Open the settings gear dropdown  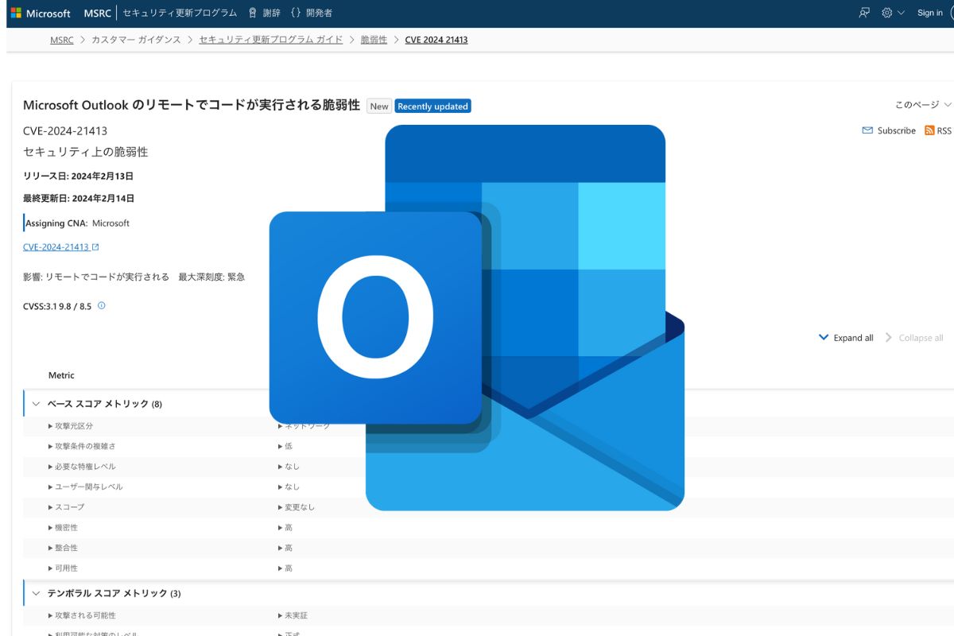click(x=893, y=13)
